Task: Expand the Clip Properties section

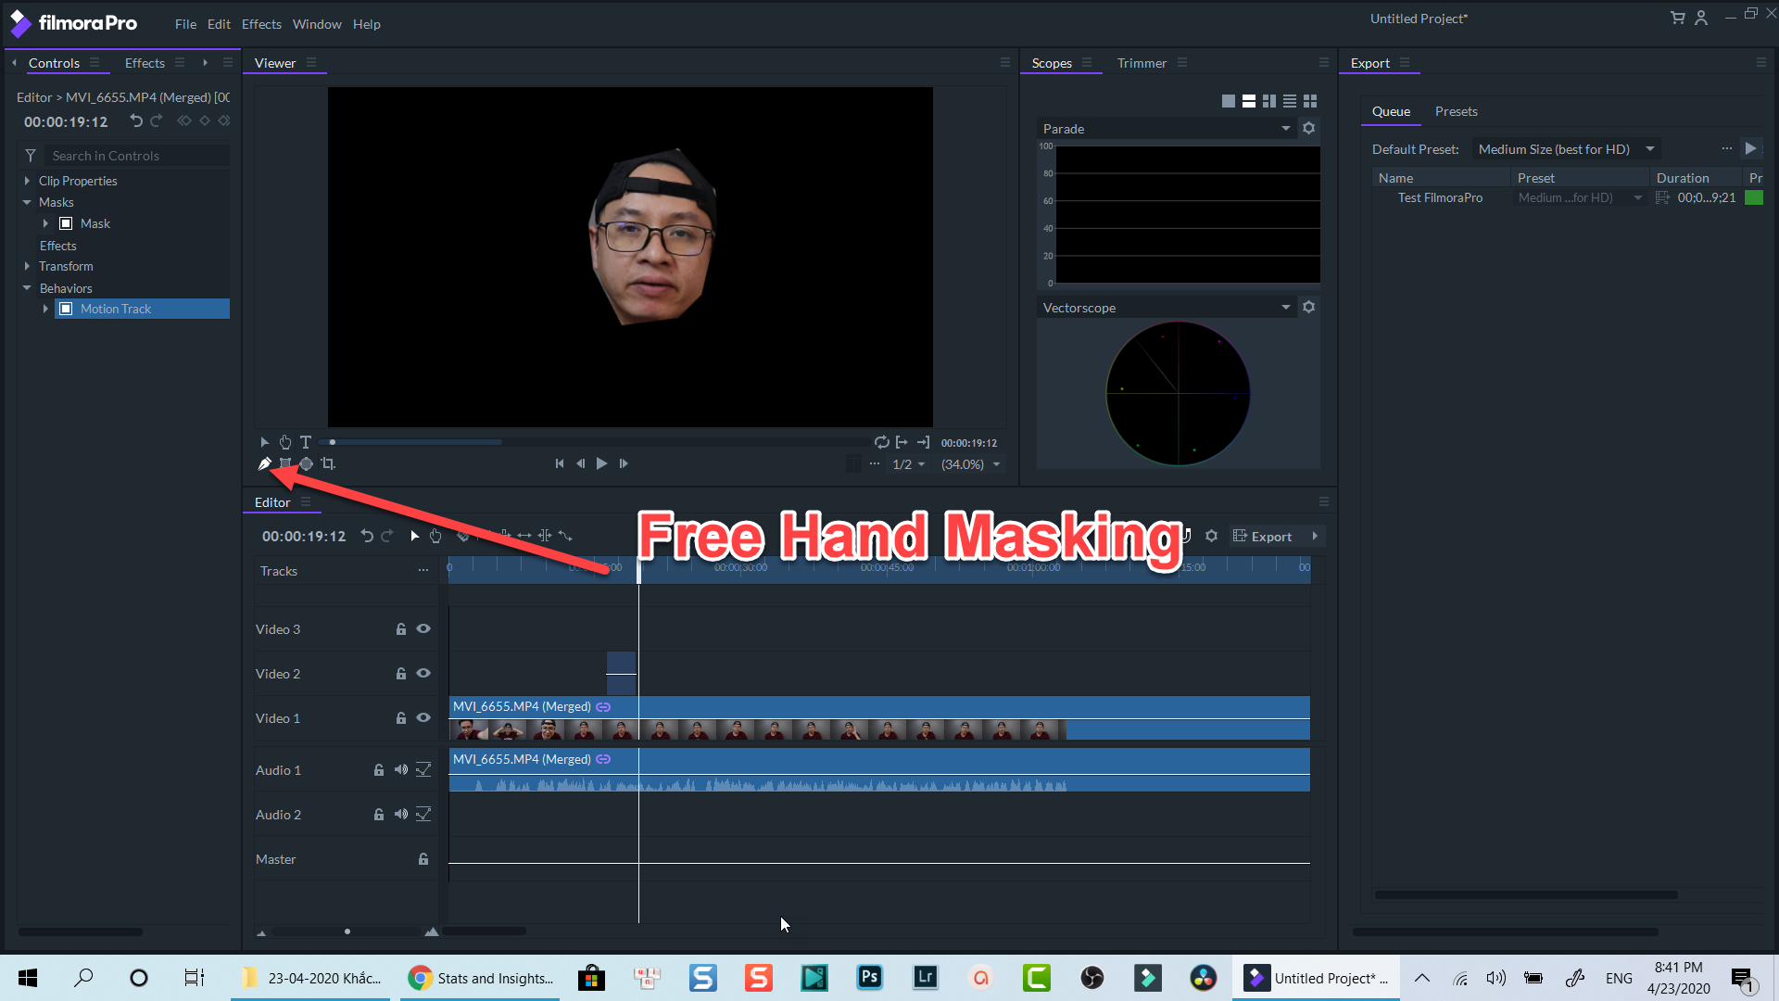Action: tap(27, 181)
